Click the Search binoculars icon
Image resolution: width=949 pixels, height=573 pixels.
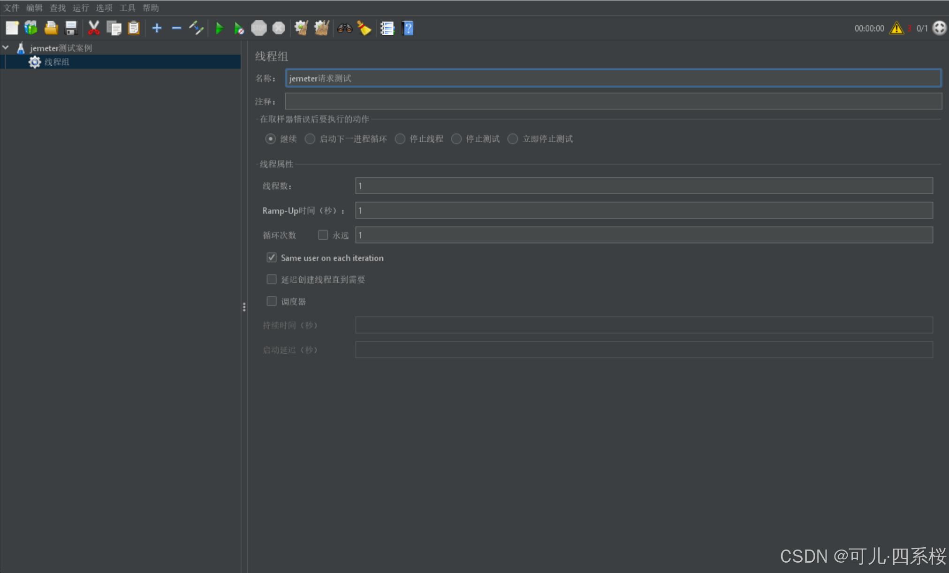344,29
